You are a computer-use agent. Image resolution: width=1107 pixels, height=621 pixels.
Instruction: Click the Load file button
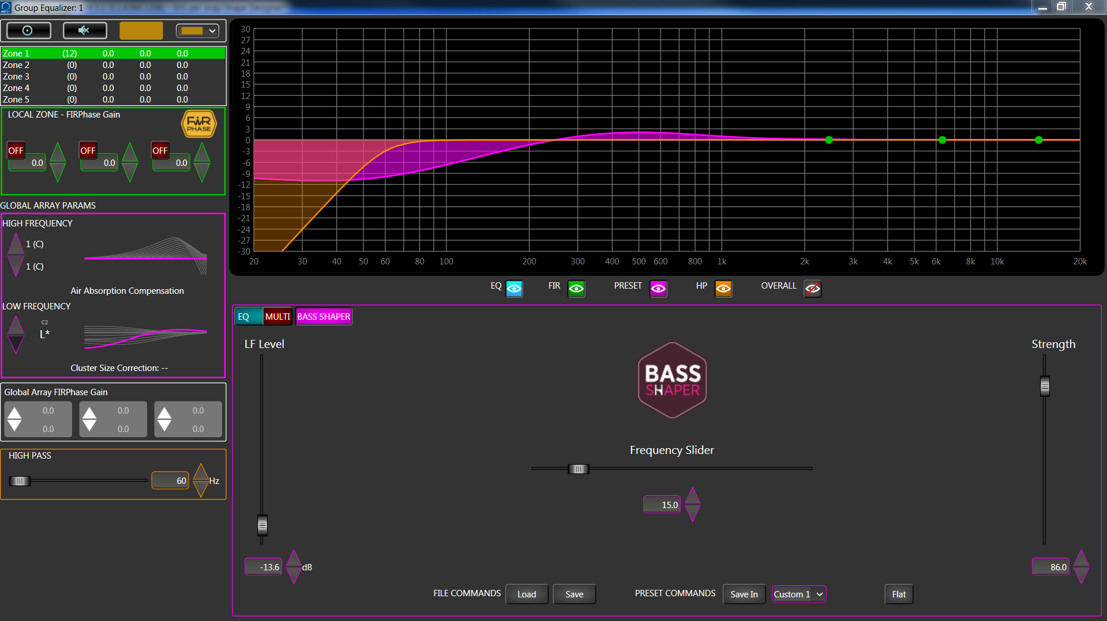[526, 594]
